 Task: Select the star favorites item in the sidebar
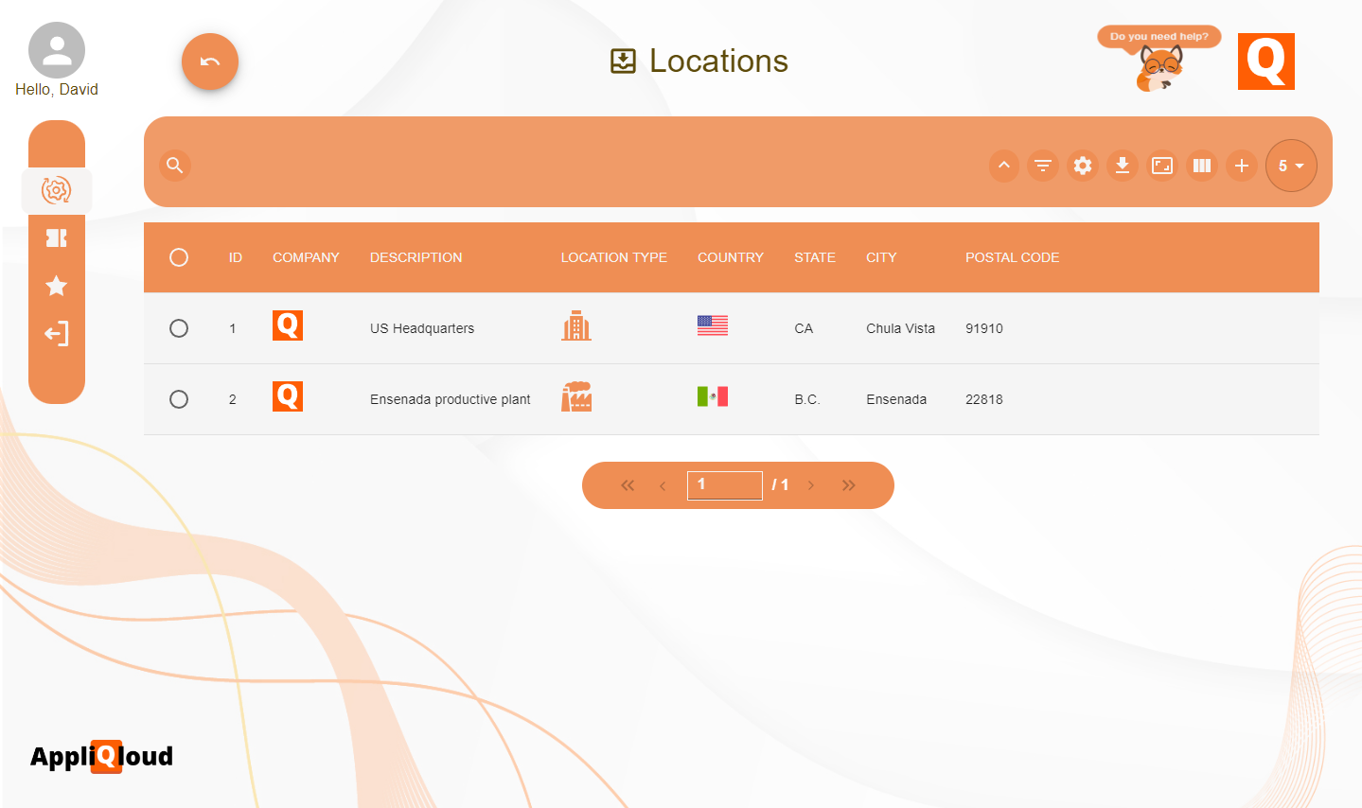[x=56, y=286]
